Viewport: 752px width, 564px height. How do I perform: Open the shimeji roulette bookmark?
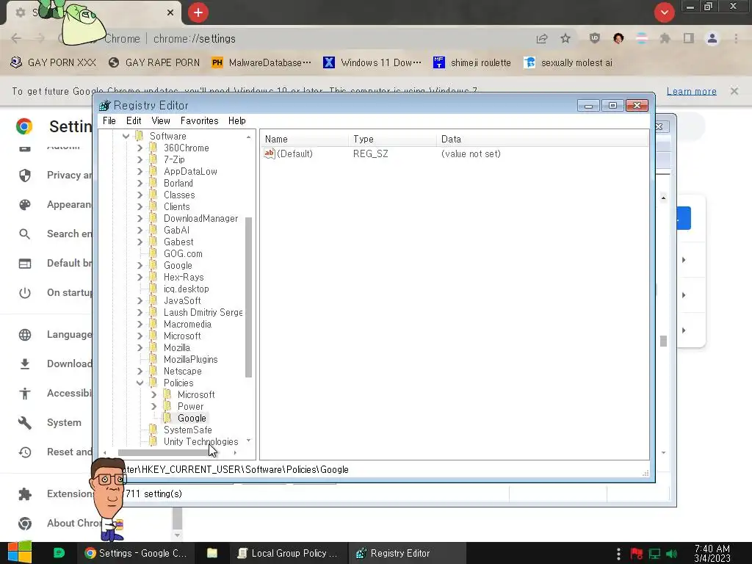click(472, 62)
